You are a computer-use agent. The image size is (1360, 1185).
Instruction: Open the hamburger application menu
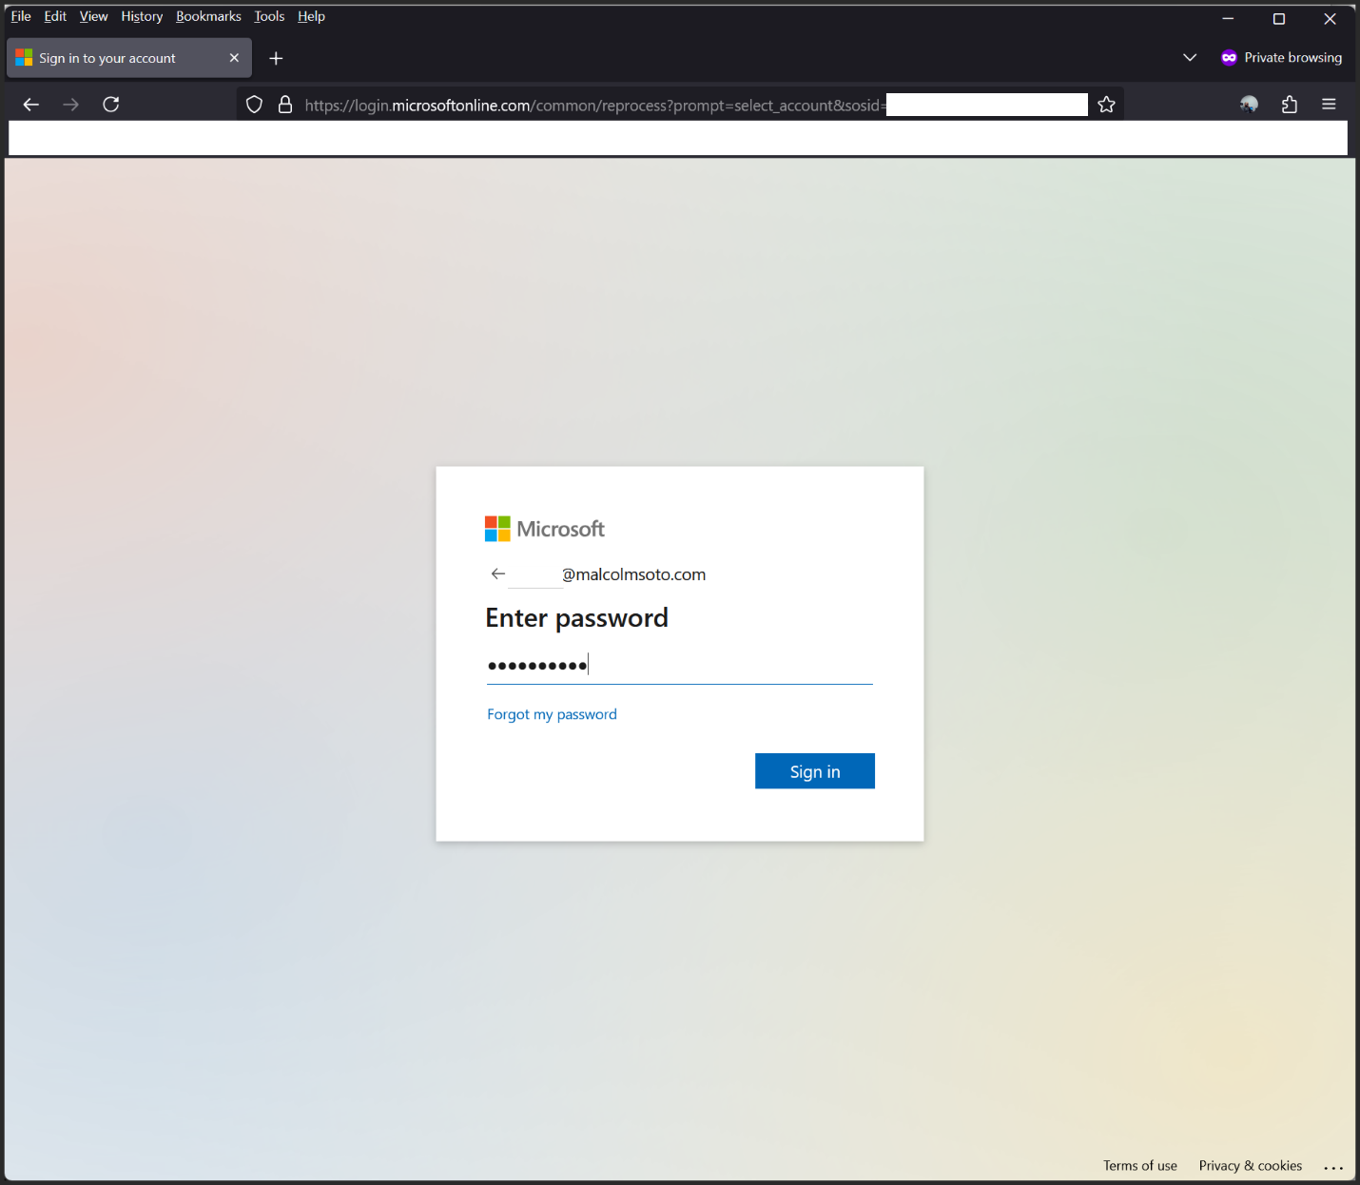(1329, 105)
